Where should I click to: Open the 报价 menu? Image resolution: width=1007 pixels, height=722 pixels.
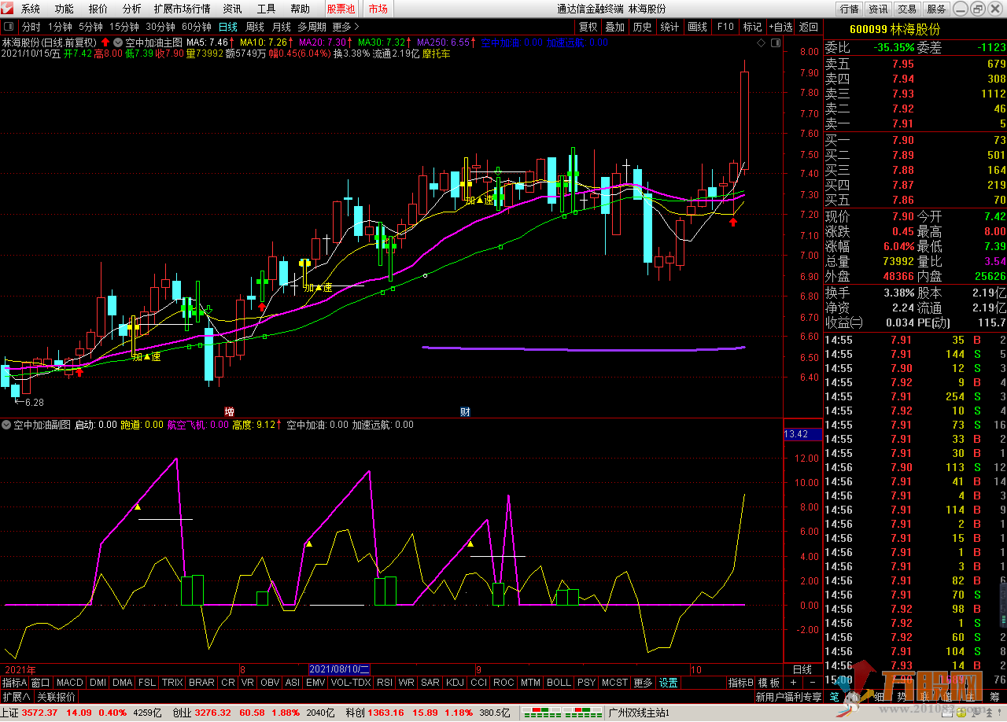tap(98, 9)
